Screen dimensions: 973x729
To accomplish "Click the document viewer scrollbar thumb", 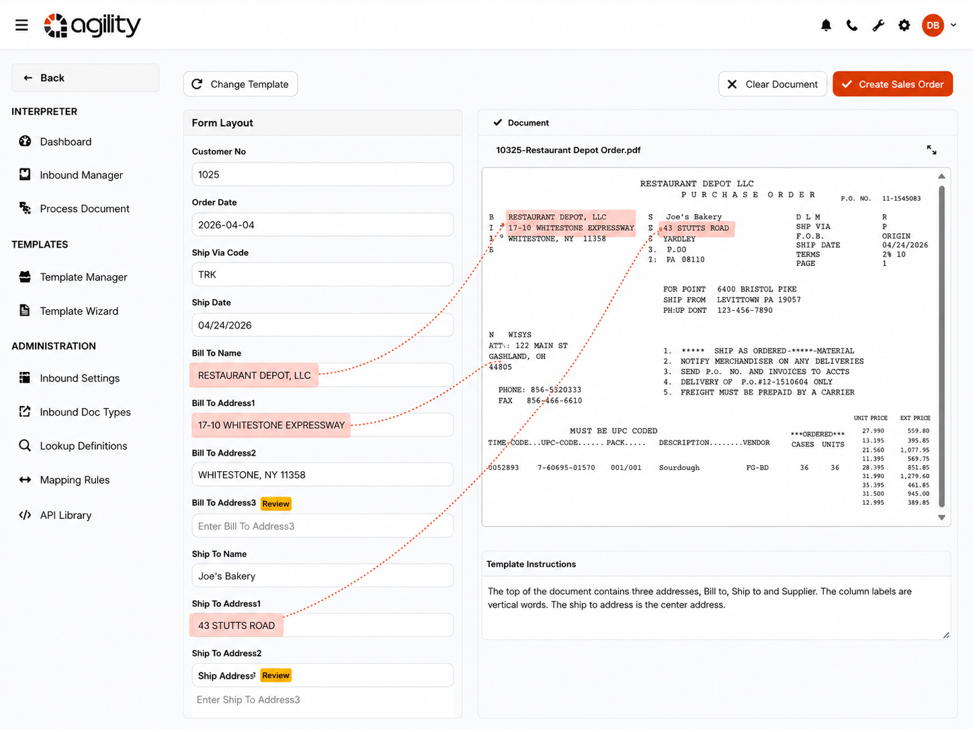I will click(941, 346).
